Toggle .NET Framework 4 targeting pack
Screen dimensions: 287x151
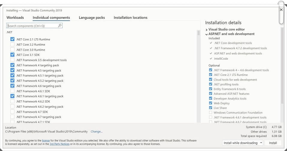12,65
